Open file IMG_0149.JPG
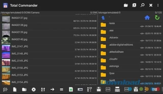The width and height of the screenshot is (163, 94). (49, 62)
